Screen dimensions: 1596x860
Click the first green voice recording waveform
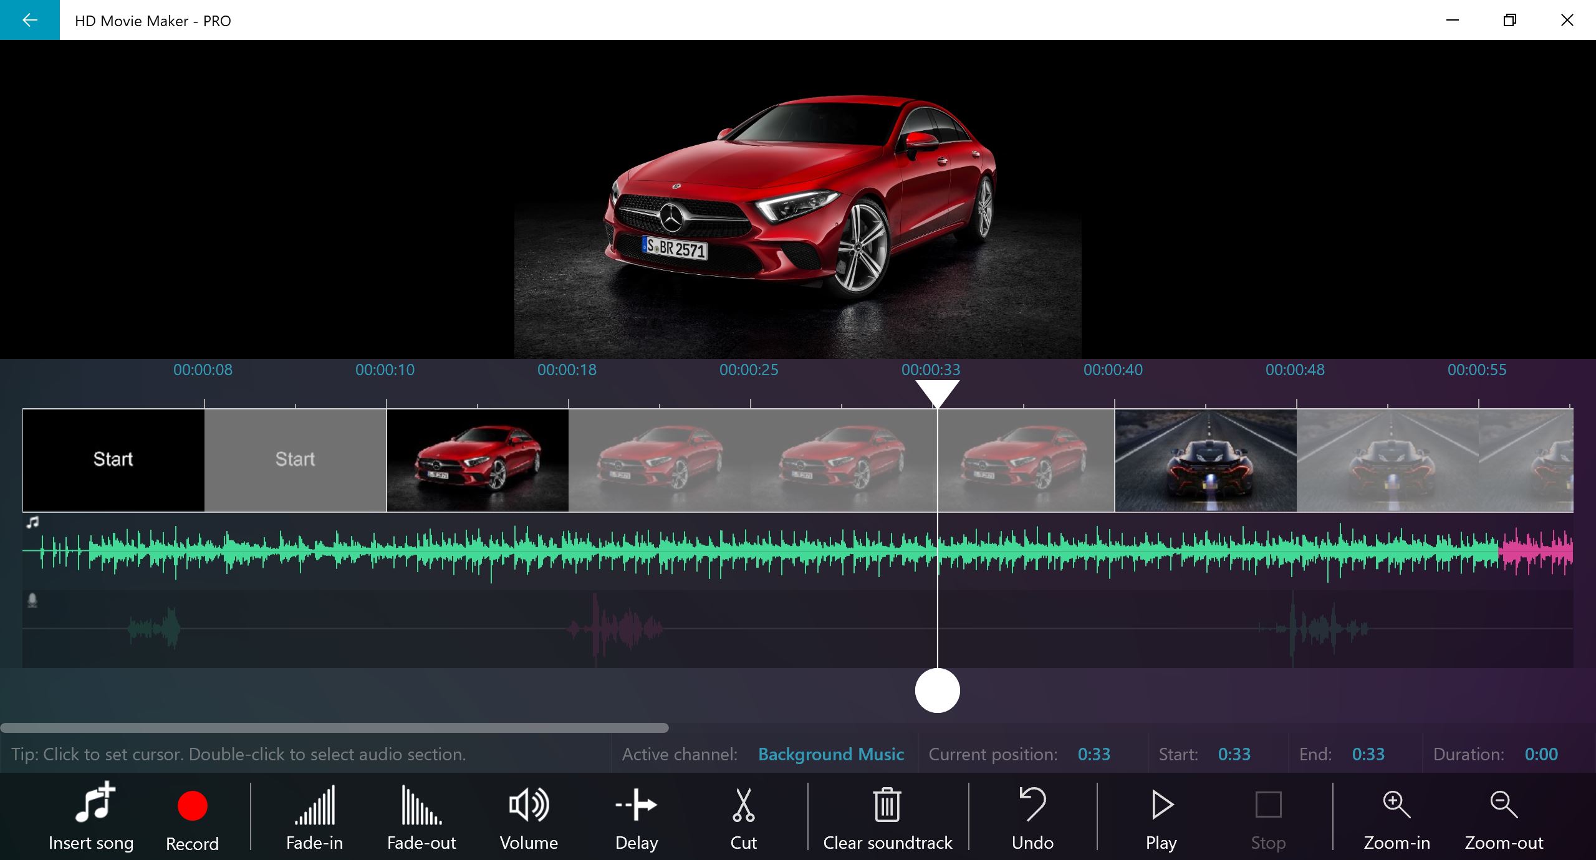155,628
